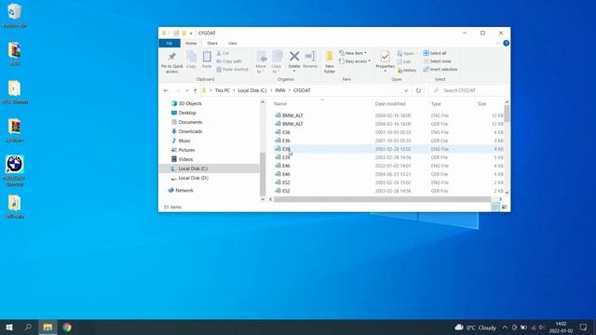Viewport: 596px width, 335px height.
Task: Open the Explorer Help question mark
Action: (x=506, y=44)
